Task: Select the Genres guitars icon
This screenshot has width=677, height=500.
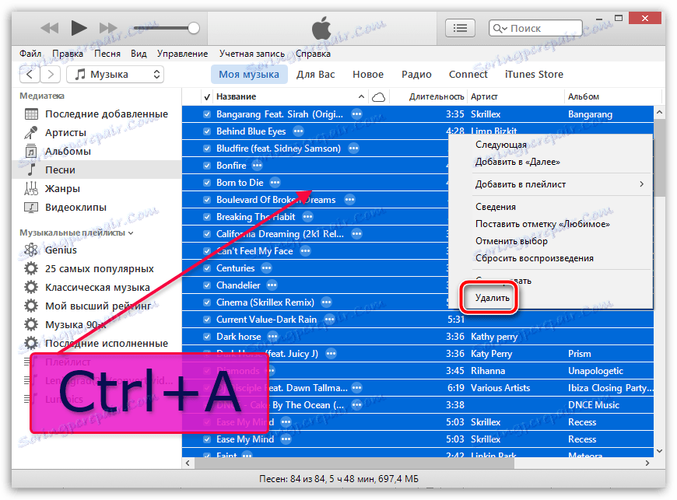Action: (31, 188)
